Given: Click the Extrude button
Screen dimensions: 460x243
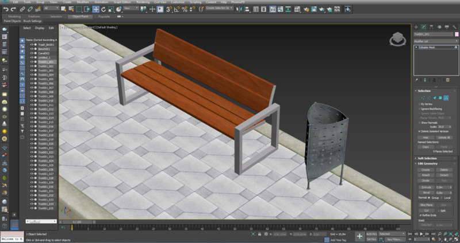Looking at the screenshot, I should pos(425,187).
